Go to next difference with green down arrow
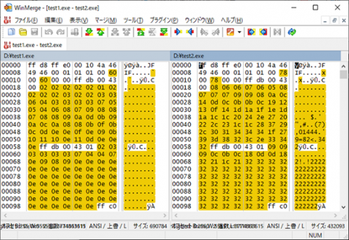The width and height of the screenshot is (349, 240). (x=89, y=32)
